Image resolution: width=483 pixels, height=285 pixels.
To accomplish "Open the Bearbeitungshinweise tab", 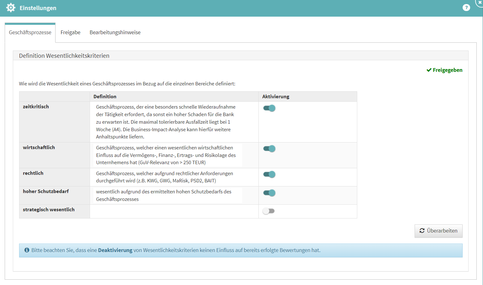I will tap(115, 33).
